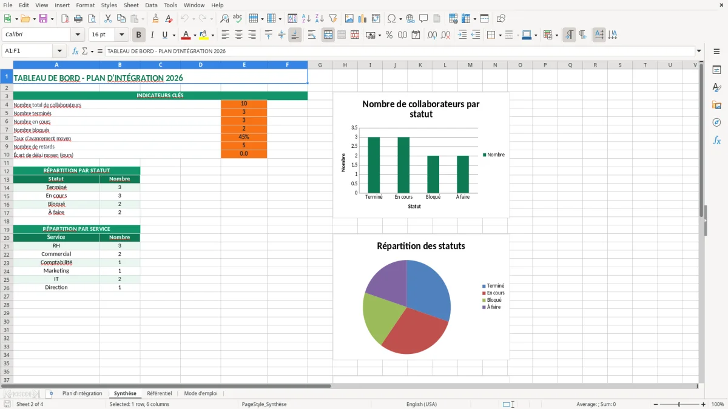728x409 pixels.
Task: Click the Copy icon
Action: [x=121, y=19]
